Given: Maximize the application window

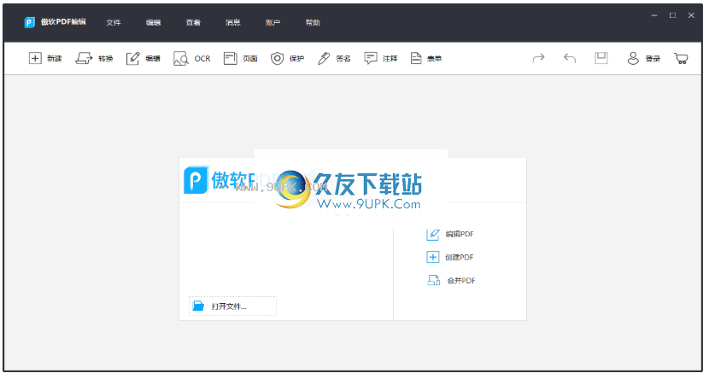Looking at the screenshot, I should (x=672, y=15).
